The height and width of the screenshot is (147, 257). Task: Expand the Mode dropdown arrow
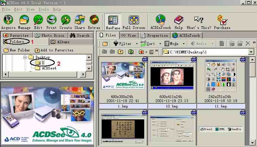(184, 44)
